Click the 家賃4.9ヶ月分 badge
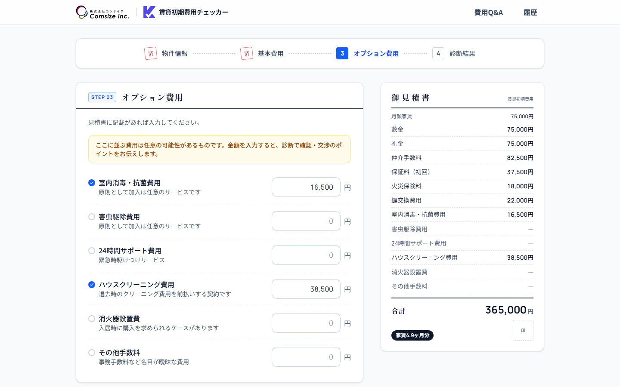The width and height of the screenshot is (620, 387). [x=412, y=335]
